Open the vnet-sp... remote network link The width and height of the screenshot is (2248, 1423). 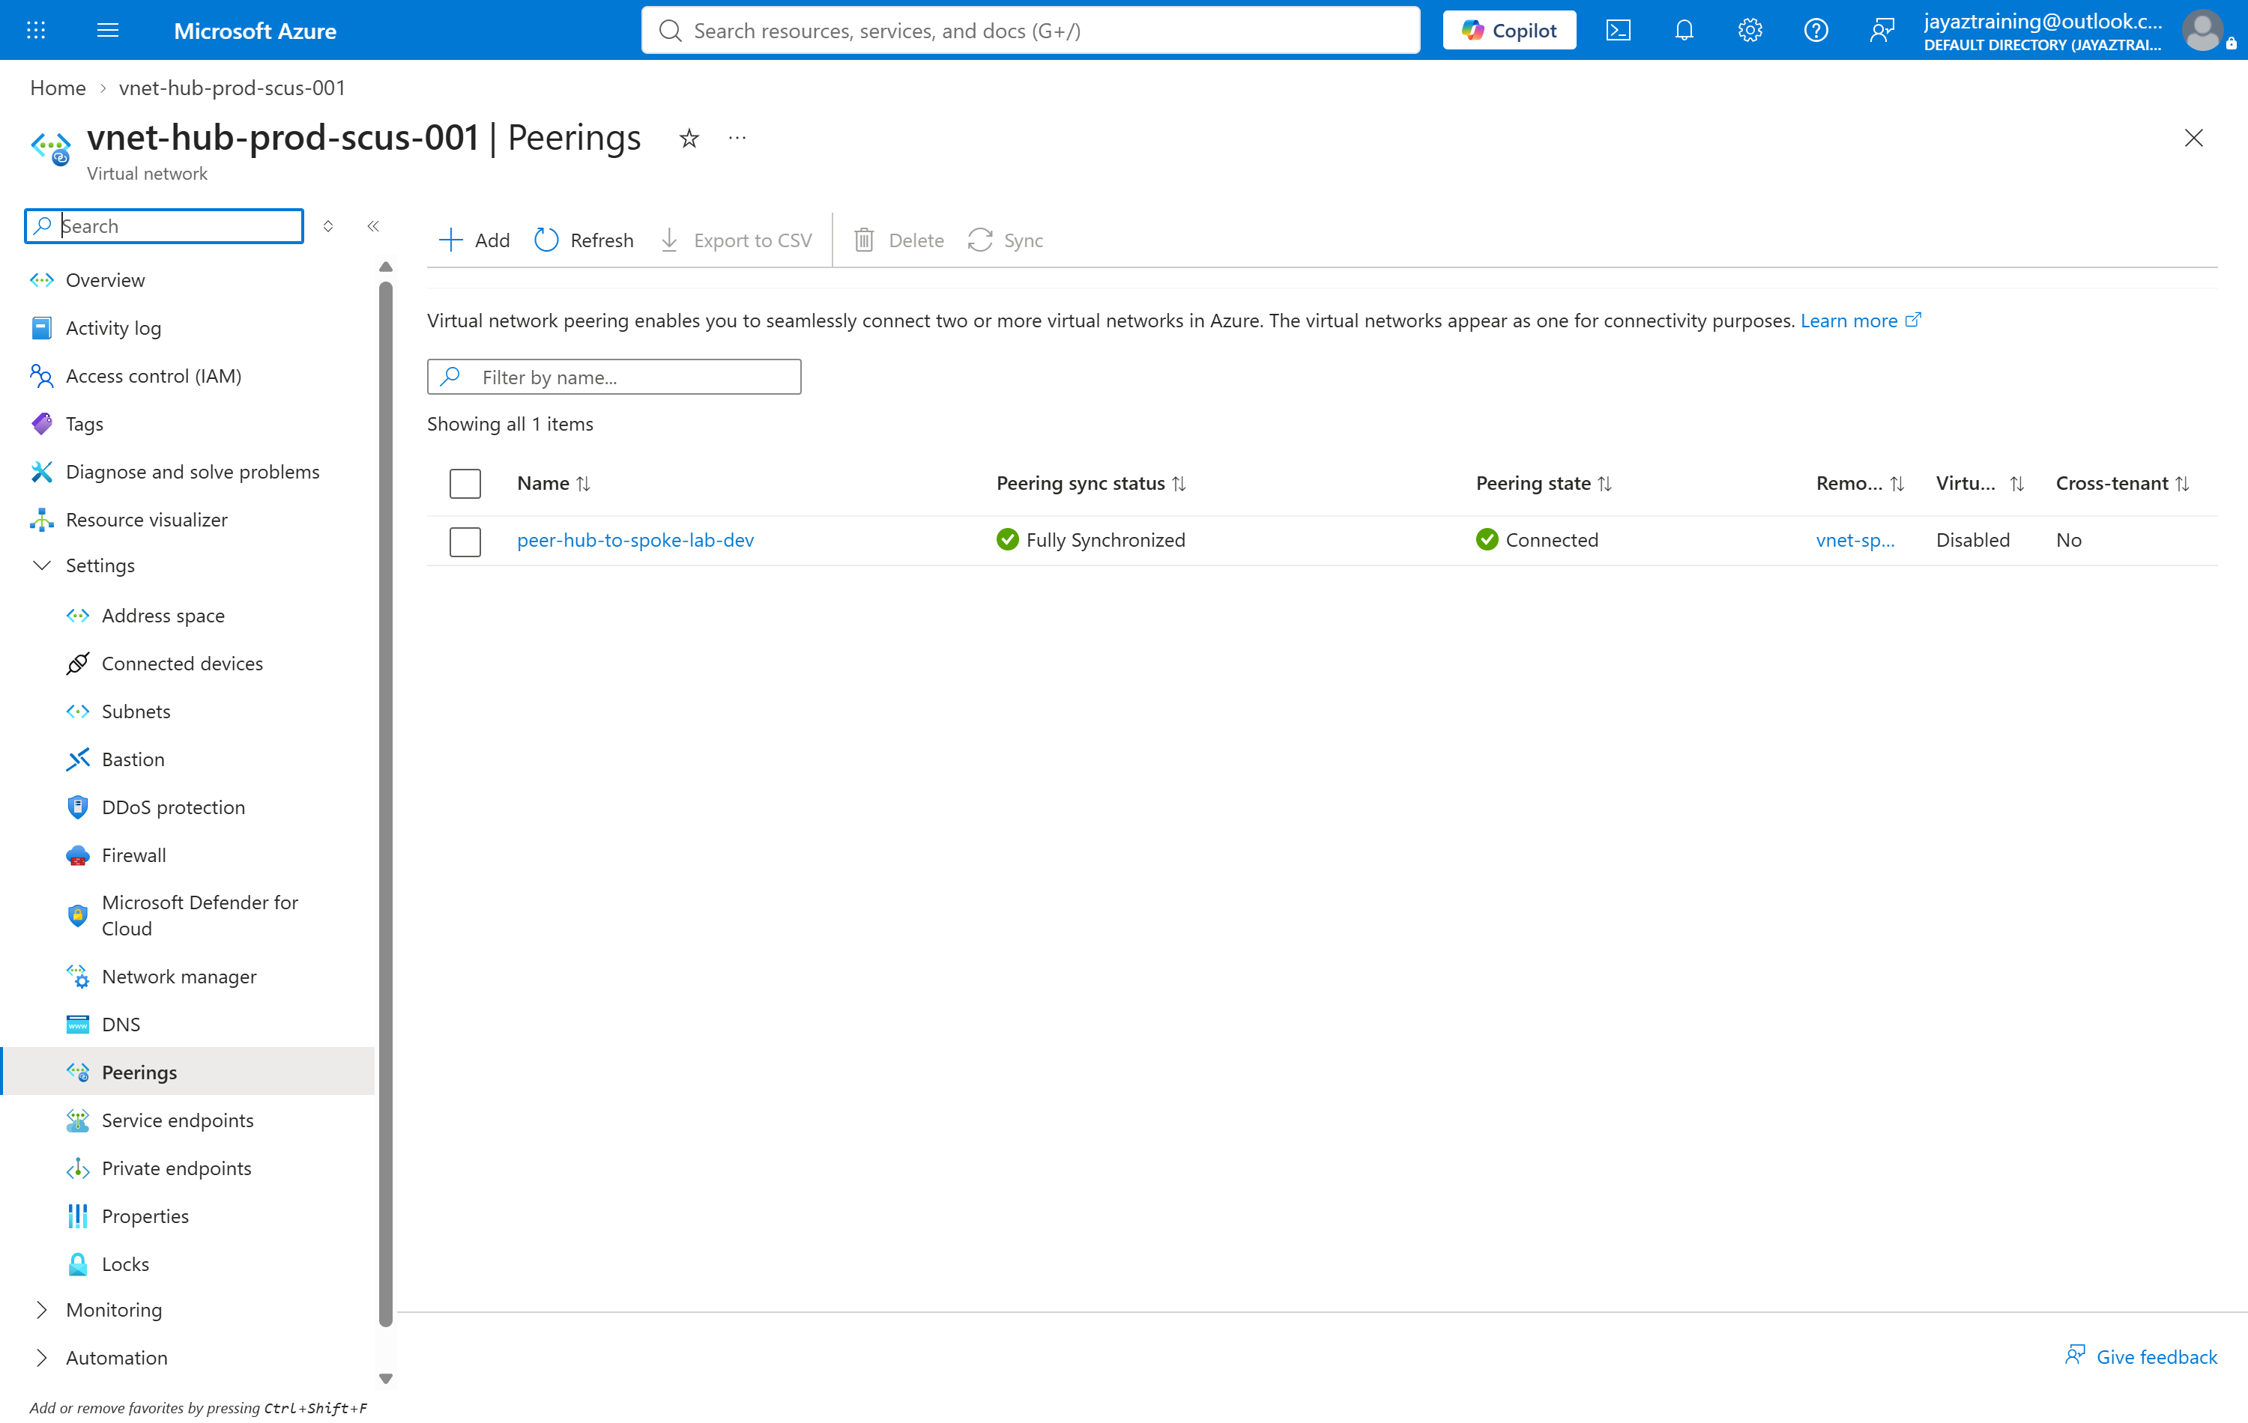(1855, 540)
